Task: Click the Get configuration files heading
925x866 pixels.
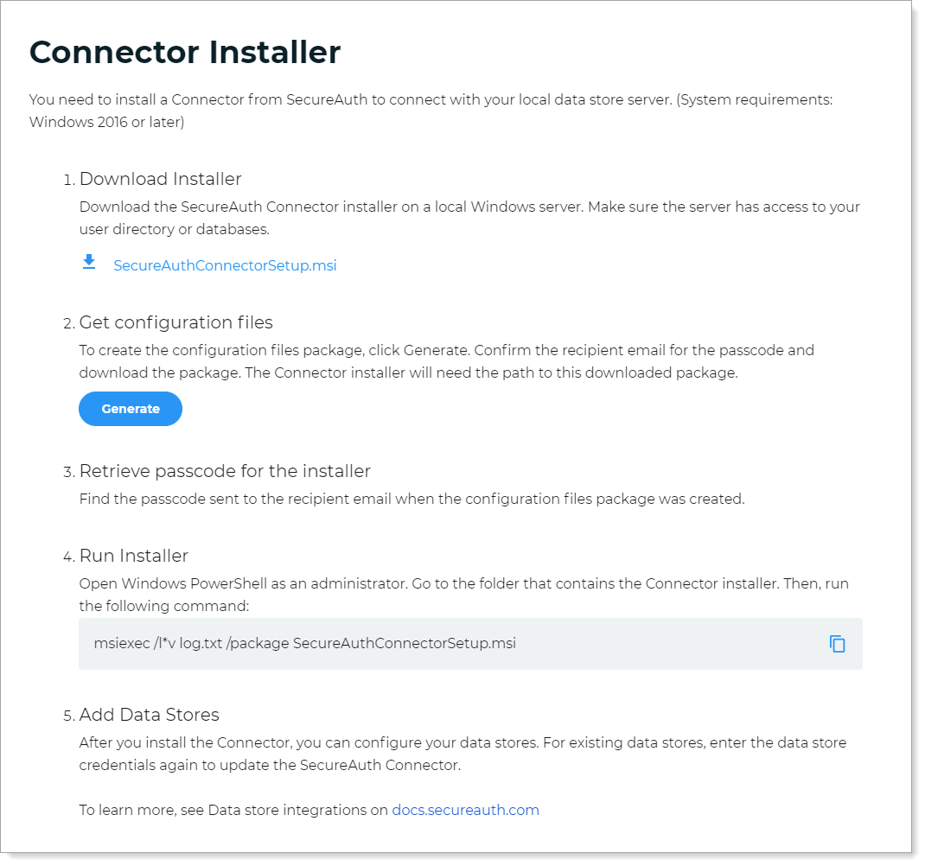Action: tap(175, 322)
